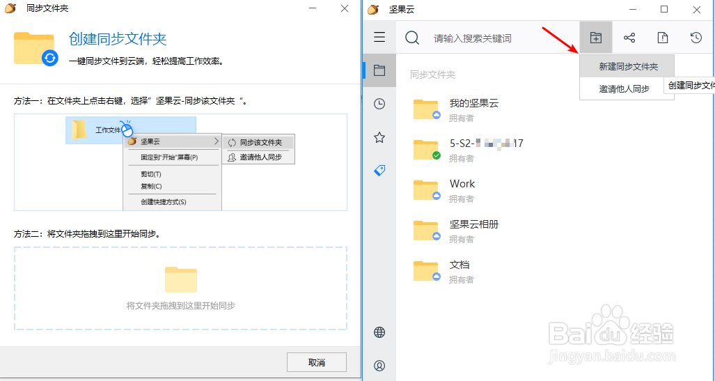Image resolution: width=715 pixels, height=381 pixels.
Task: Click the 我的坚果云 folder icon
Action: click(x=426, y=109)
